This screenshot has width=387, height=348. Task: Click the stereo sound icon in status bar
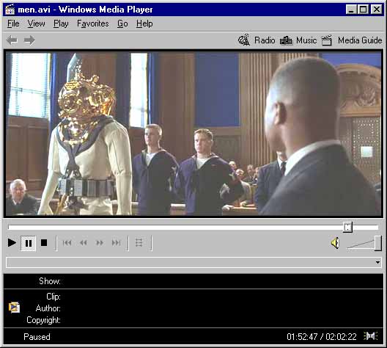click(371, 336)
